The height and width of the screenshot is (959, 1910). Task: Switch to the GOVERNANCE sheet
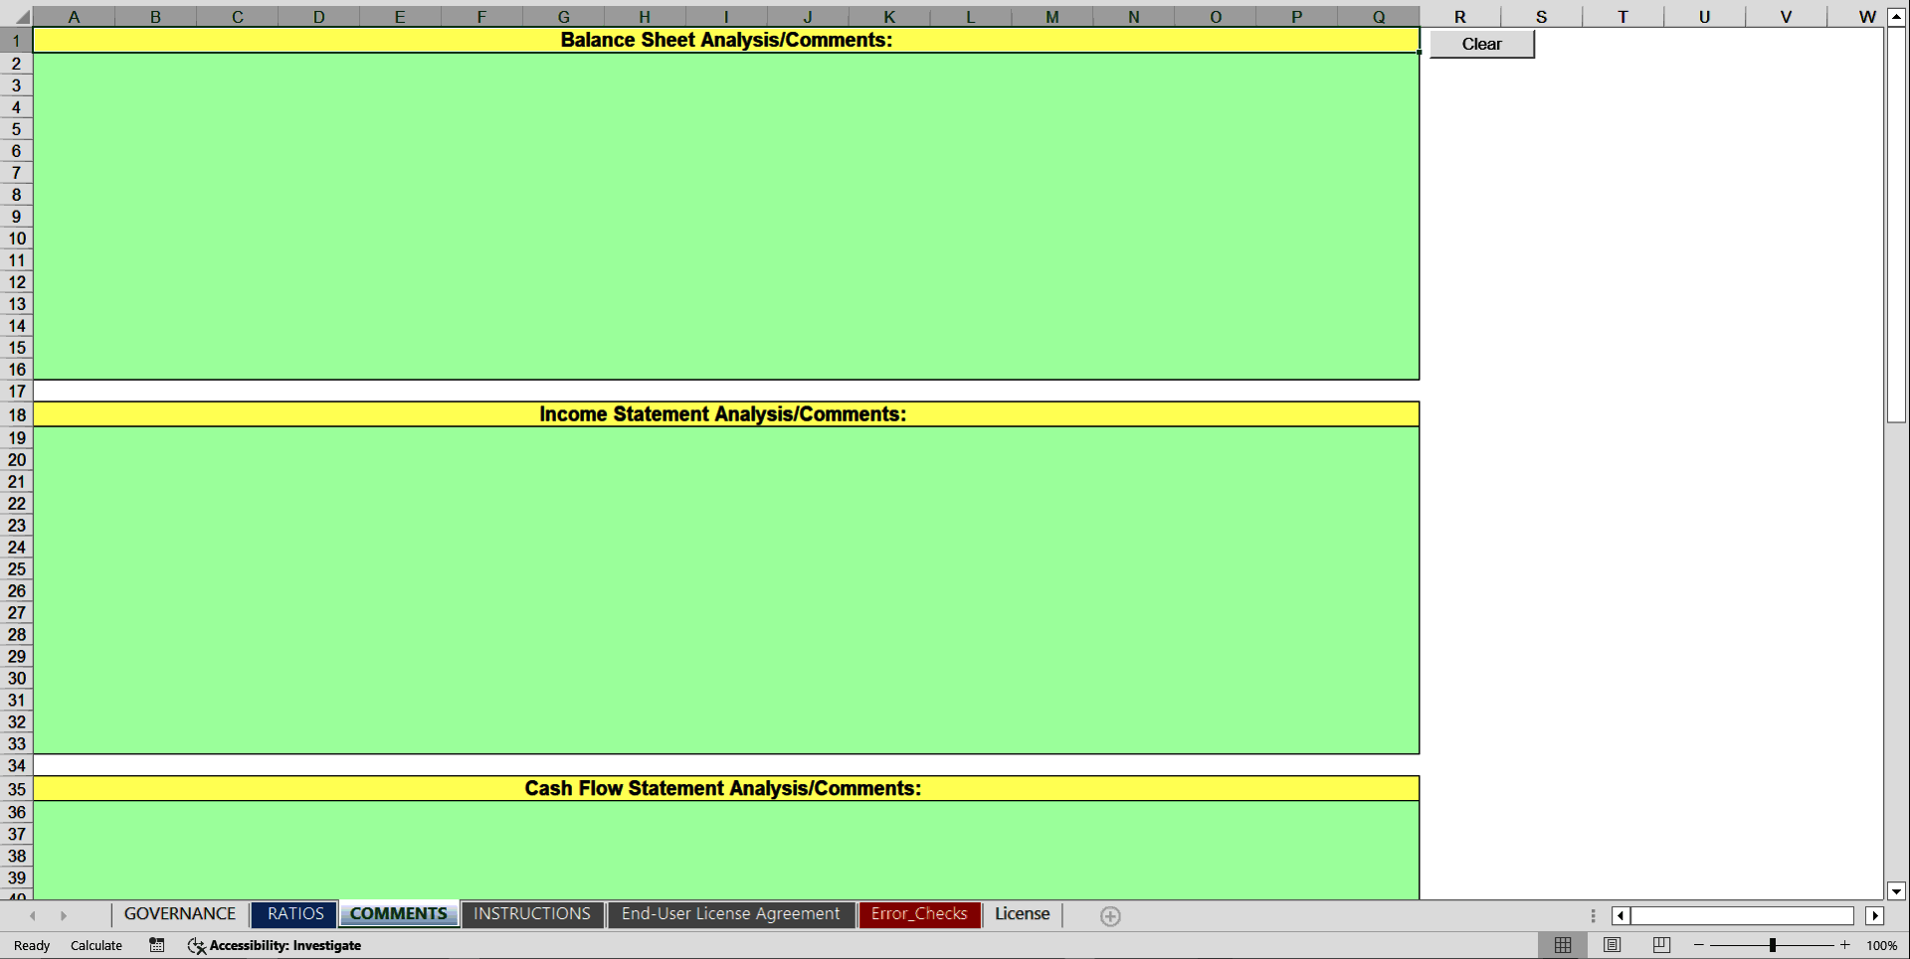[x=179, y=914]
